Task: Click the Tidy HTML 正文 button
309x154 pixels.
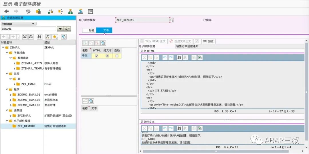Action: coord(153,41)
